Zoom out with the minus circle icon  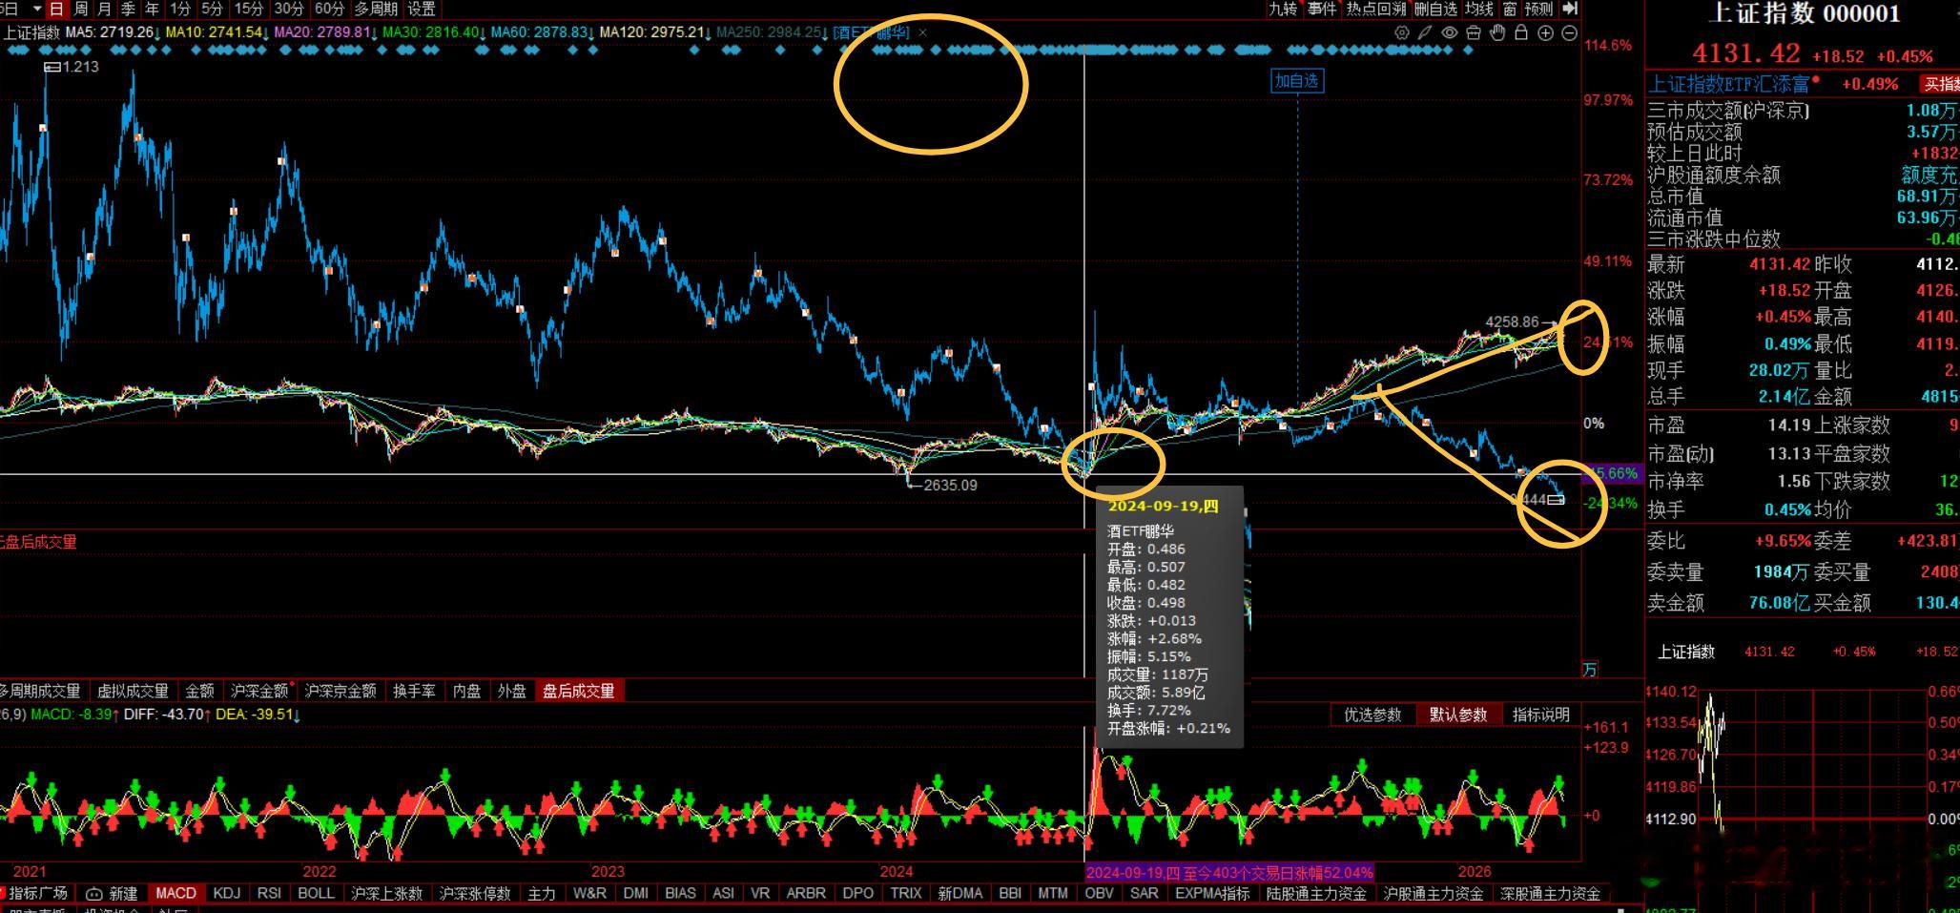coord(1569,32)
